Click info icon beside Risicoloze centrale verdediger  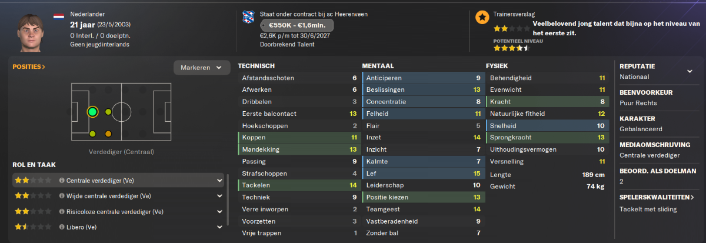click(62, 211)
